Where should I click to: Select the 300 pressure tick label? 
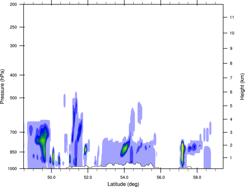pyautogui.click(x=14, y=46)
